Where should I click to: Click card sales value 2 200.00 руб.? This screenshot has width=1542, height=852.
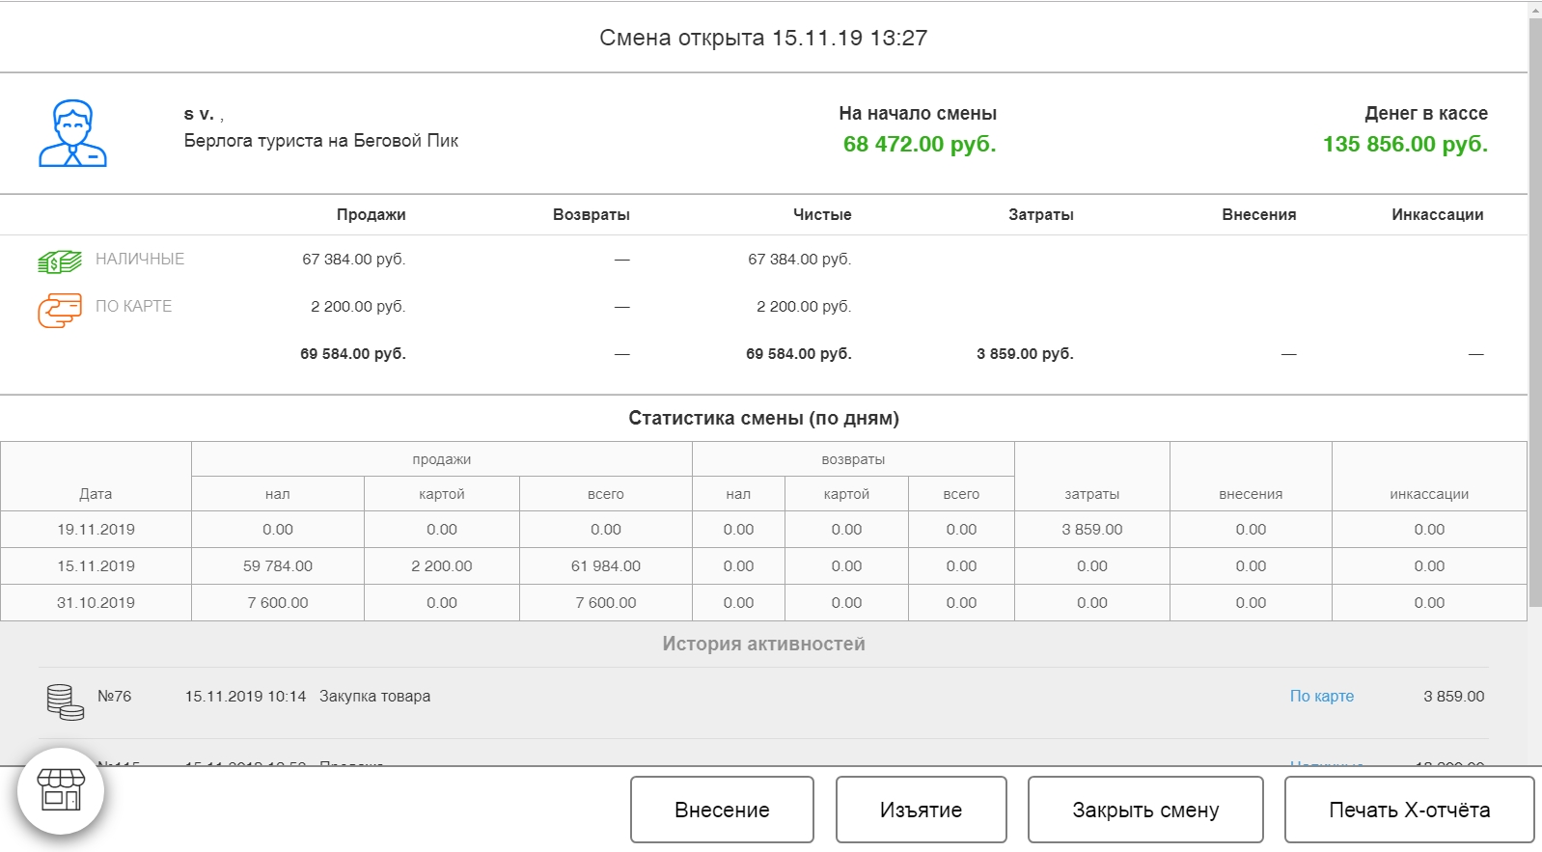pos(358,306)
